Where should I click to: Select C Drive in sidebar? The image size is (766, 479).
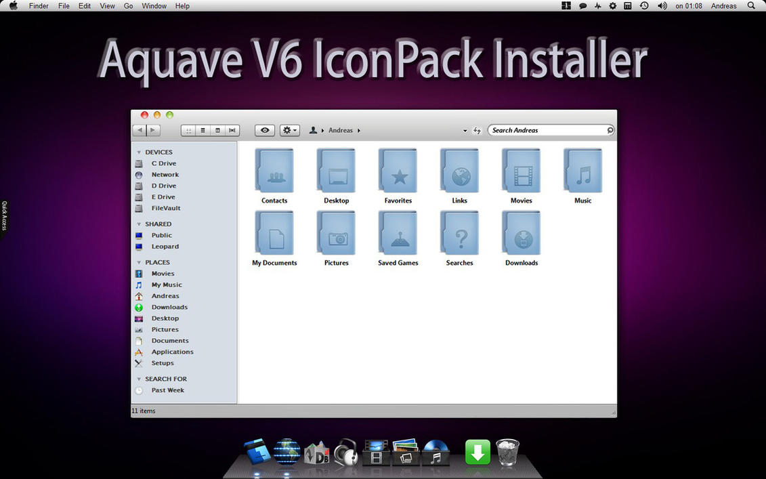[164, 164]
